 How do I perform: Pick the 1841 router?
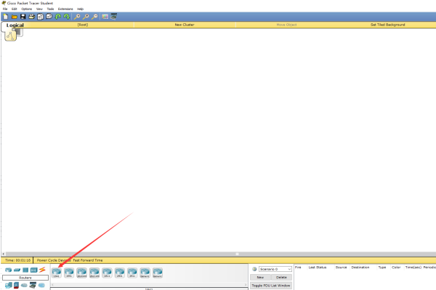point(57,273)
